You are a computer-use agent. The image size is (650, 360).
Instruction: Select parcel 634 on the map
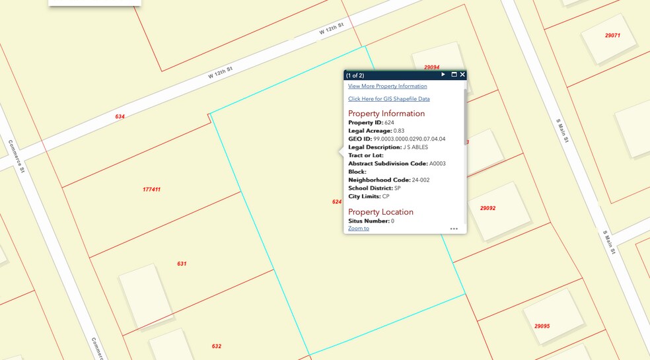pyautogui.click(x=120, y=116)
